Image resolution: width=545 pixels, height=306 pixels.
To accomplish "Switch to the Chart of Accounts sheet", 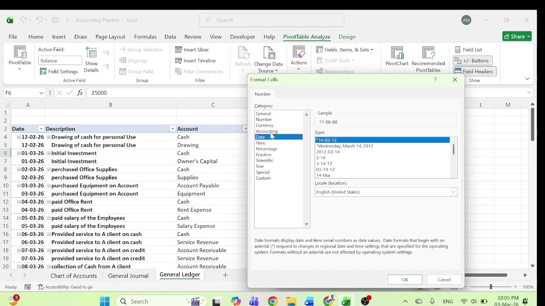I will tap(74, 275).
